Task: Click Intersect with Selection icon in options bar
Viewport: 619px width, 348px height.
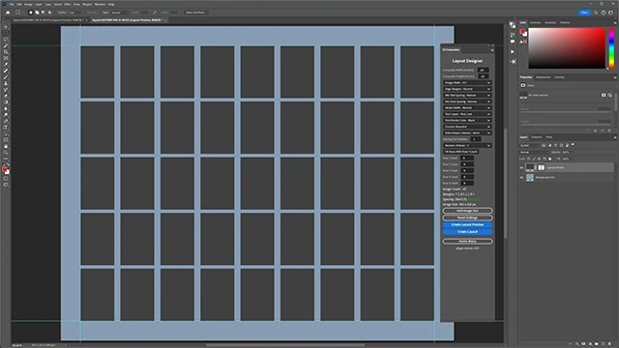Action: [49, 13]
